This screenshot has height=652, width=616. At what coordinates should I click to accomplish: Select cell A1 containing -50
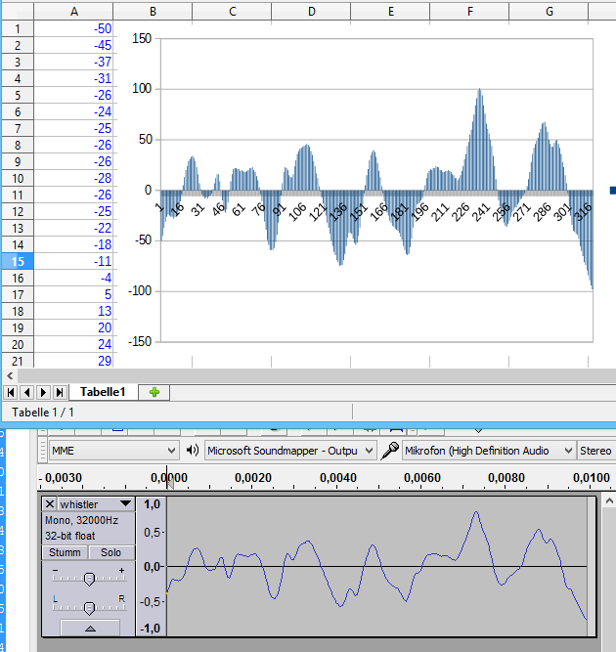pyautogui.click(x=73, y=28)
